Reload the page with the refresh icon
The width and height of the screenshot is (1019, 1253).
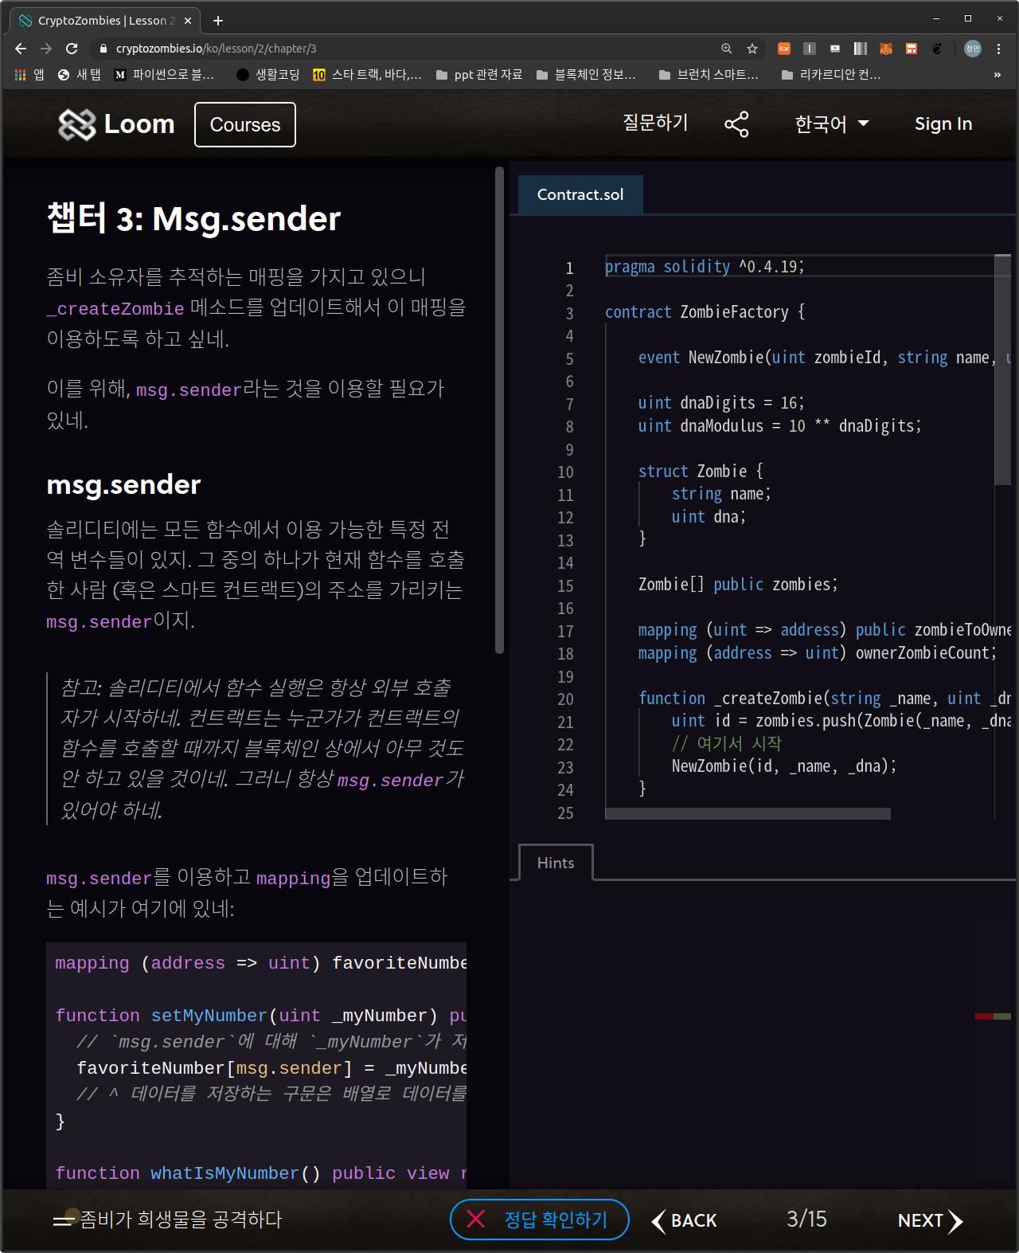pyautogui.click(x=72, y=49)
